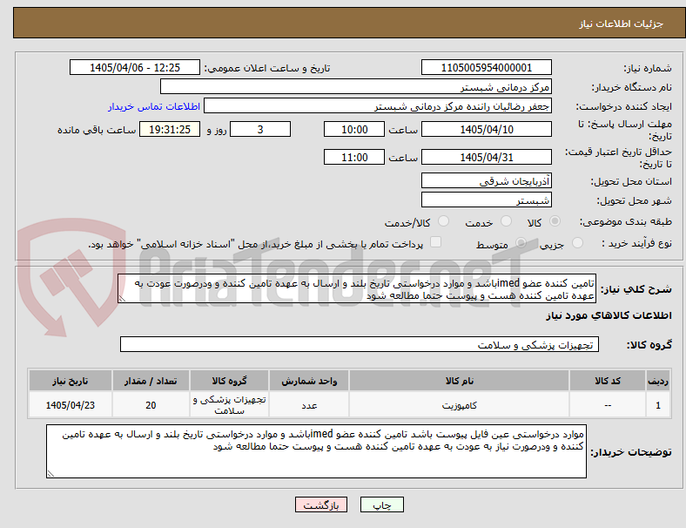The width and height of the screenshot is (686, 528).
Task: Click the اطلاعات کالاهای مورد نیاز heading
Action: point(609,315)
